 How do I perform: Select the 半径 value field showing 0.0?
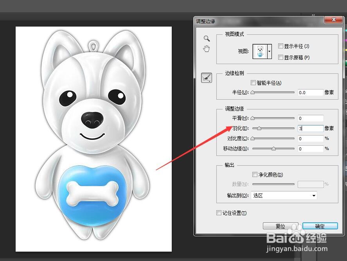point(310,93)
